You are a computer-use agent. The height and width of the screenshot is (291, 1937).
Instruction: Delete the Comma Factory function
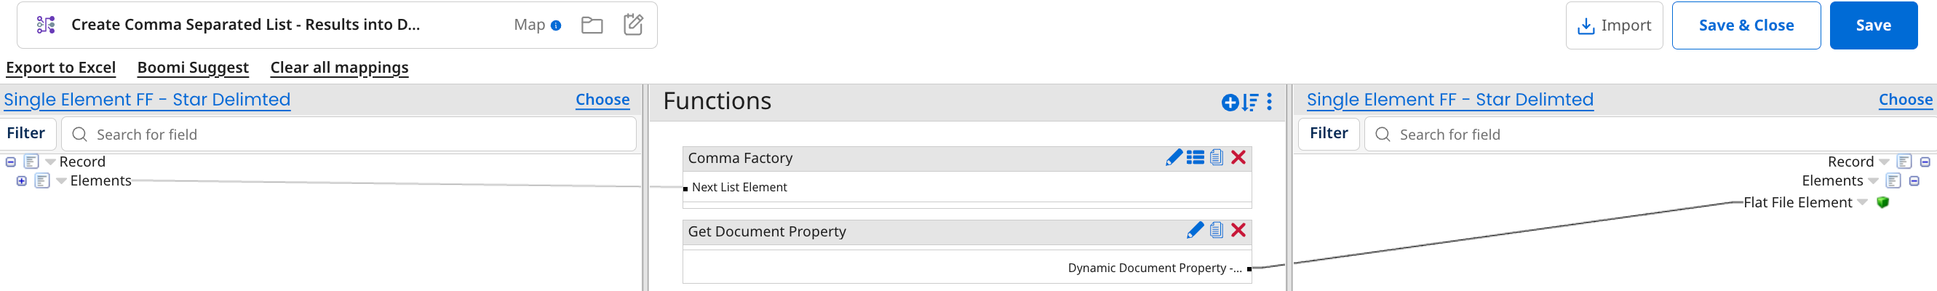click(1238, 157)
